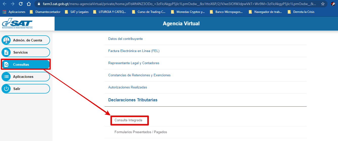Click the SAT logo

(17, 24)
